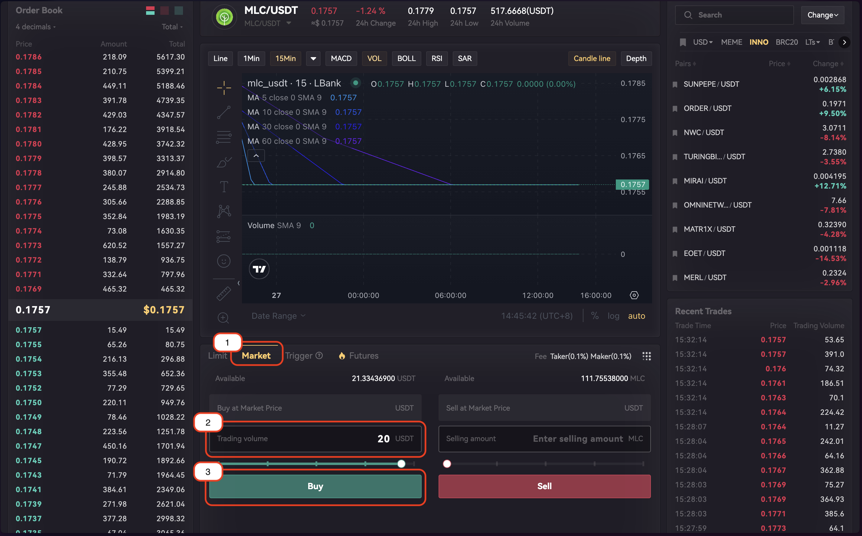The height and width of the screenshot is (536, 862).
Task: Toggle the RSI indicator
Action: [x=437, y=59]
